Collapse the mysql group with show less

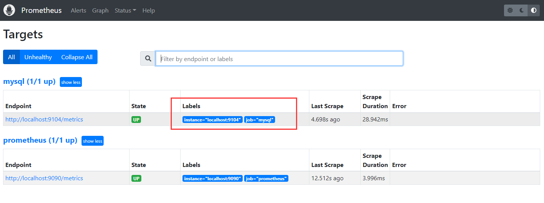(x=71, y=82)
